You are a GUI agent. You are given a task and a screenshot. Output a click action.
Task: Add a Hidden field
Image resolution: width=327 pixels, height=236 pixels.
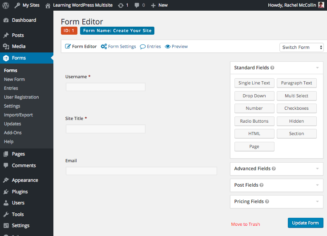coord(297,121)
